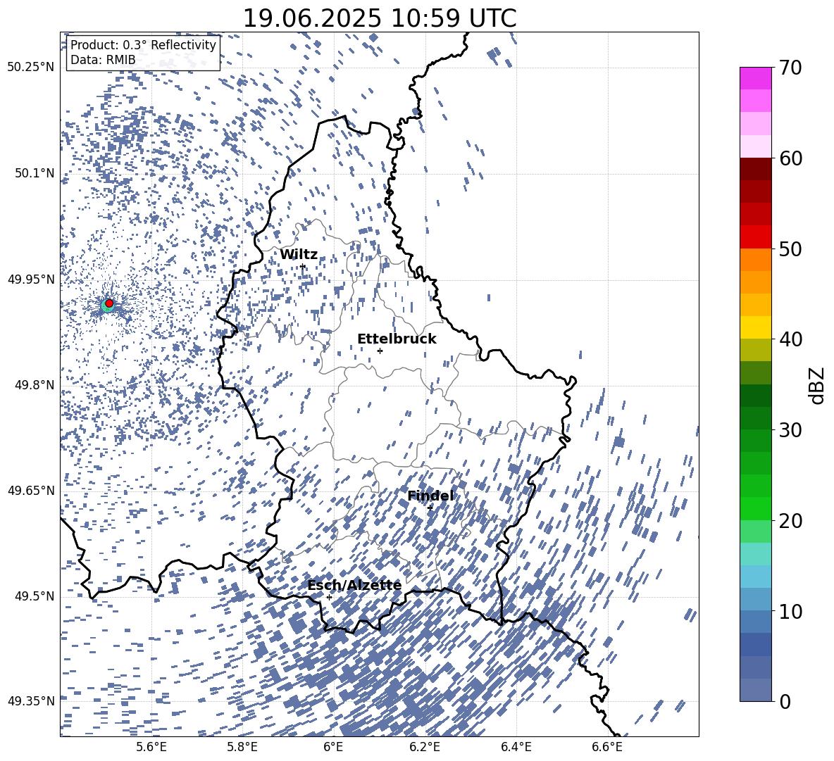Image resolution: width=834 pixels, height=761 pixels.
Task: Click the Ettelbruck city label
Action: click(397, 339)
